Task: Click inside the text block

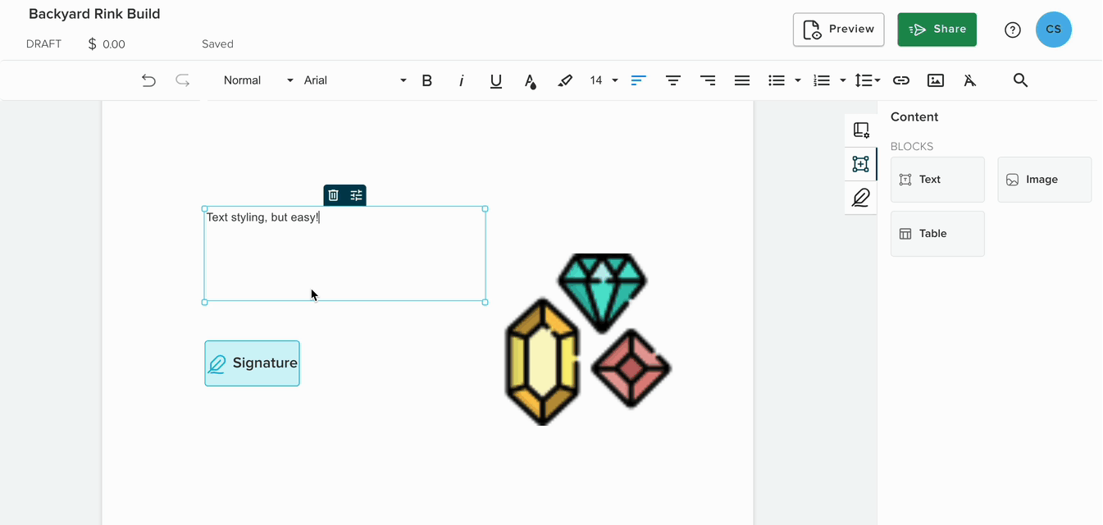Action: [x=344, y=254]
